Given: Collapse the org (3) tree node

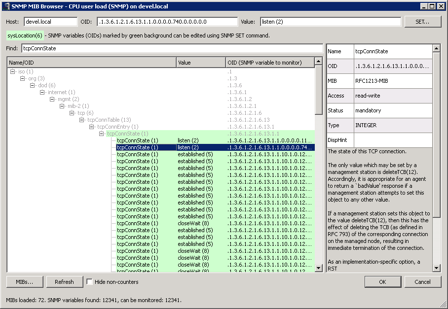Looking at the screenshot, I should 23,79.
